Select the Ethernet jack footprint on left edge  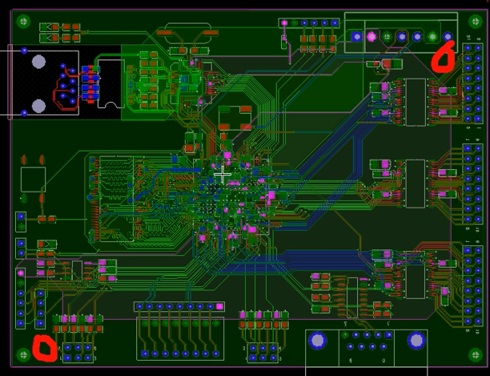coord(44,83)
